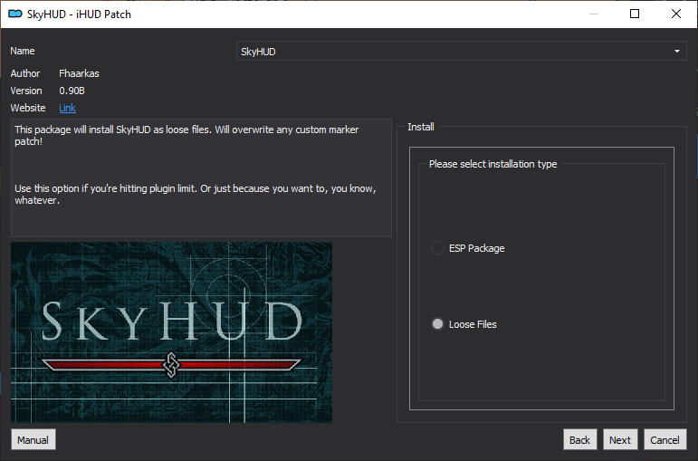Click Next to continue installation
Image resolution: width=698 pixels, height=461 pixels.
point(620,439)
